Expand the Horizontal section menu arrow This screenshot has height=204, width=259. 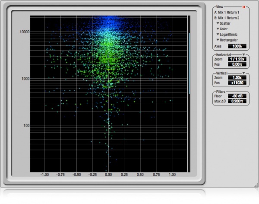pos(244,54)
